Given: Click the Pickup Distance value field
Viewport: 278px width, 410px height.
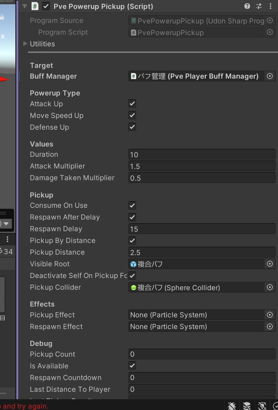Looking at the screenshot, I should click(x=202, y=252).
